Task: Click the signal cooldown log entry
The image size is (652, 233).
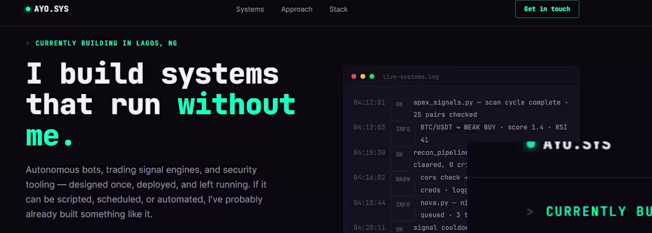Action: [440, 228]
